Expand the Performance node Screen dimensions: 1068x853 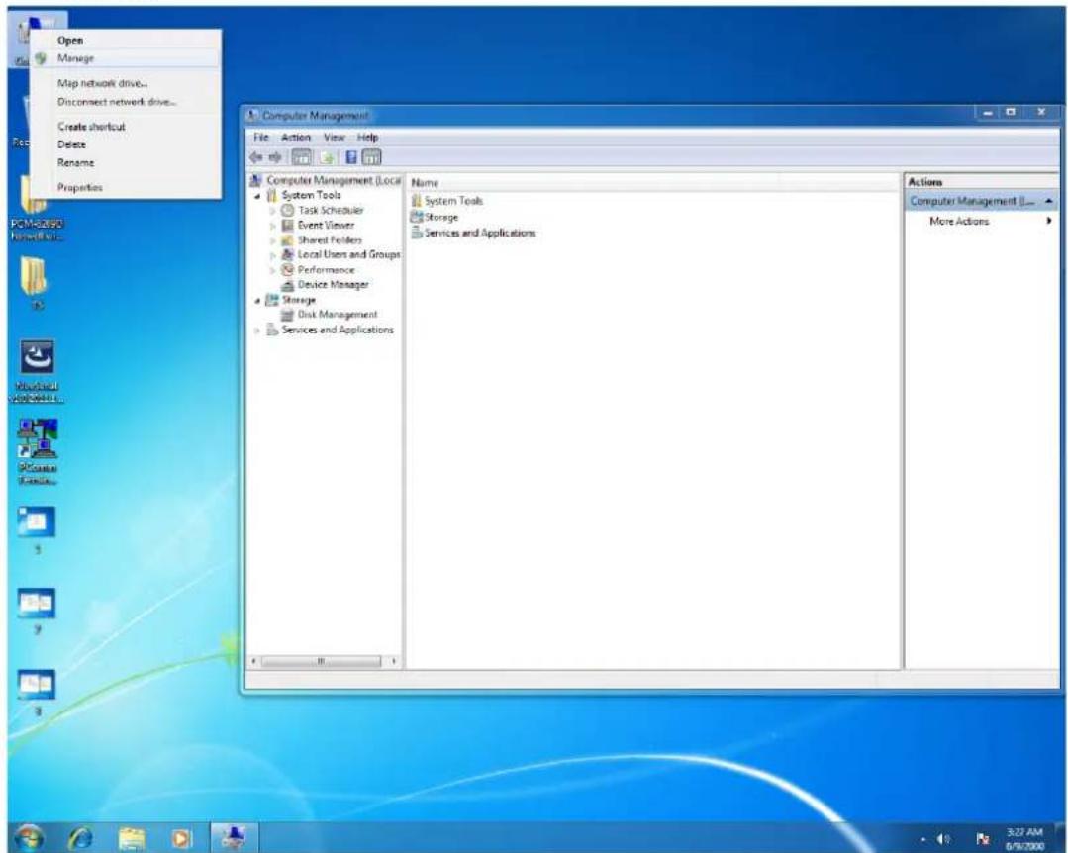coord(273,271)
